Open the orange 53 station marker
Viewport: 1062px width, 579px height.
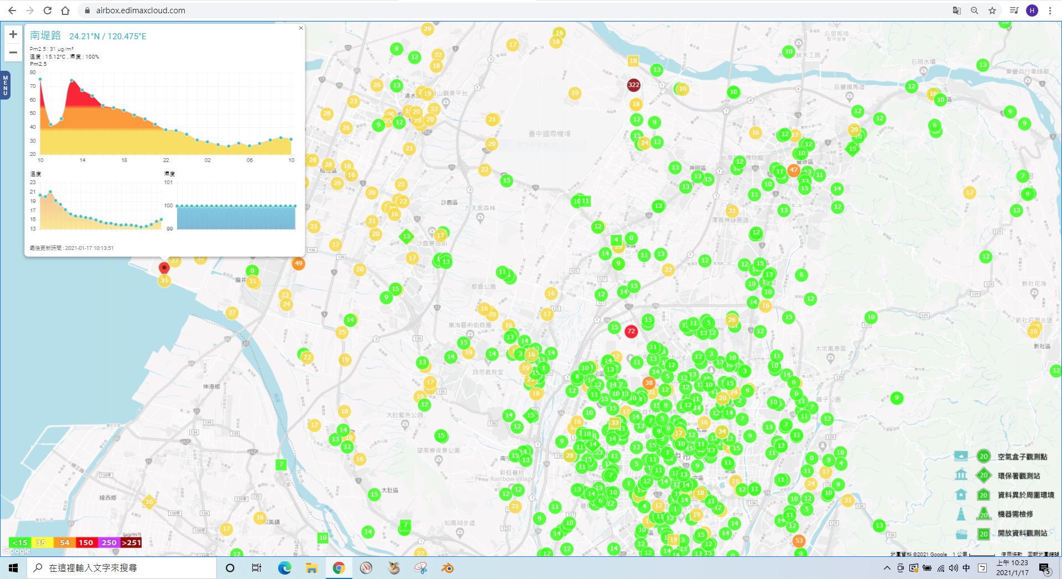799,540
